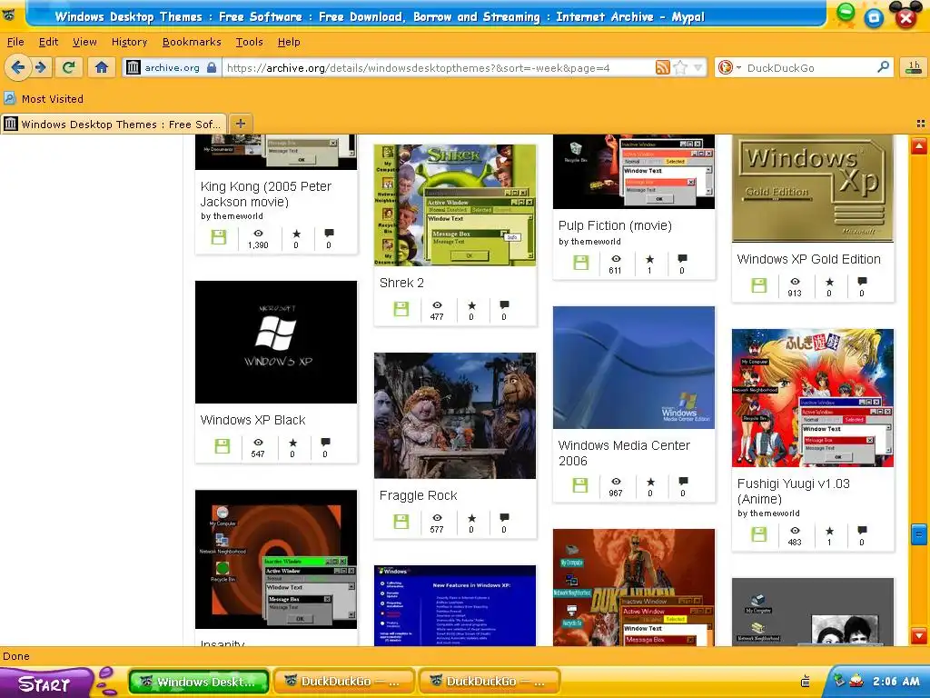930x698 pixels.
Task: Reload the page with the refresh icon
Action: 69,67
